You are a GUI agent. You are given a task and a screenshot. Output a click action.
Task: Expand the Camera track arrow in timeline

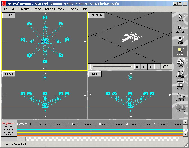(x=31, y=124)
